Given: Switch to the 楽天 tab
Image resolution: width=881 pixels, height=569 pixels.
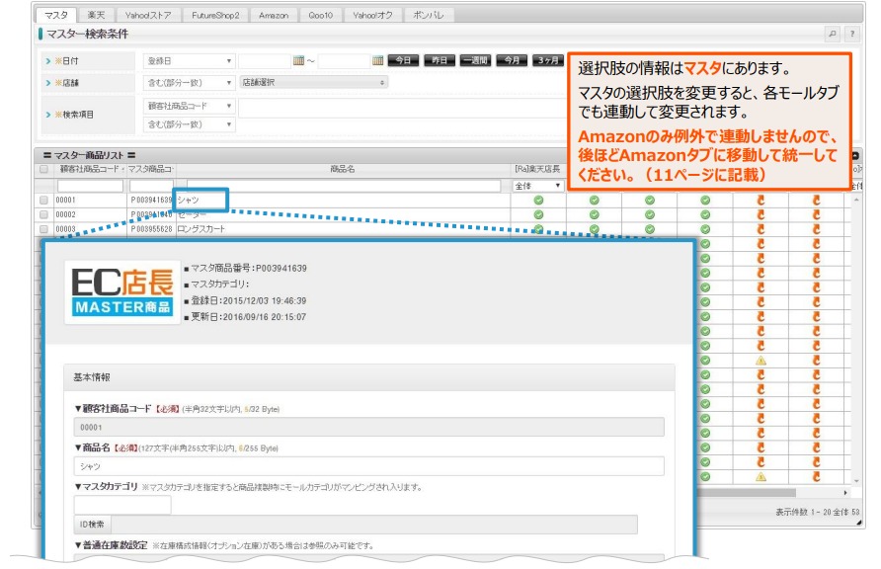Looking at the screenshot, I should [x=96, y=15].
